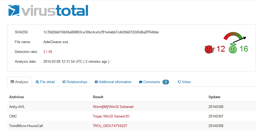The height and width of the screenshot is (131, 258).
Task: Click the TrendMicro-HouseCall row name
Action: click(x=26, y=126)
